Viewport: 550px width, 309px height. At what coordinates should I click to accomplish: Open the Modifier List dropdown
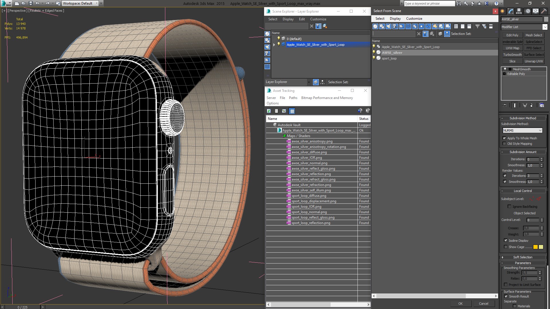(x=545, y=27)
